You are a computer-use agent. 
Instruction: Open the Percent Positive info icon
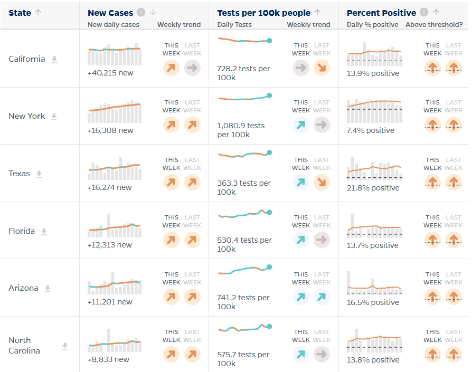(424, 12)
